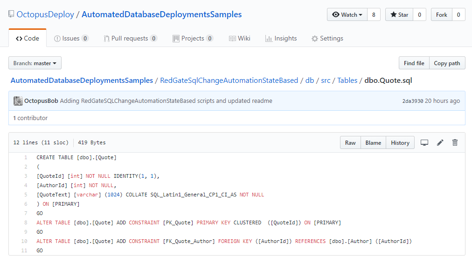Click the desktop display icon beside History
The width and height of the screenshot is (472, 263).
click(x=424, y=143)
